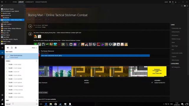Select BattleBlock Theater in the library list
This screenshot has height=106, width=189.
8,9
